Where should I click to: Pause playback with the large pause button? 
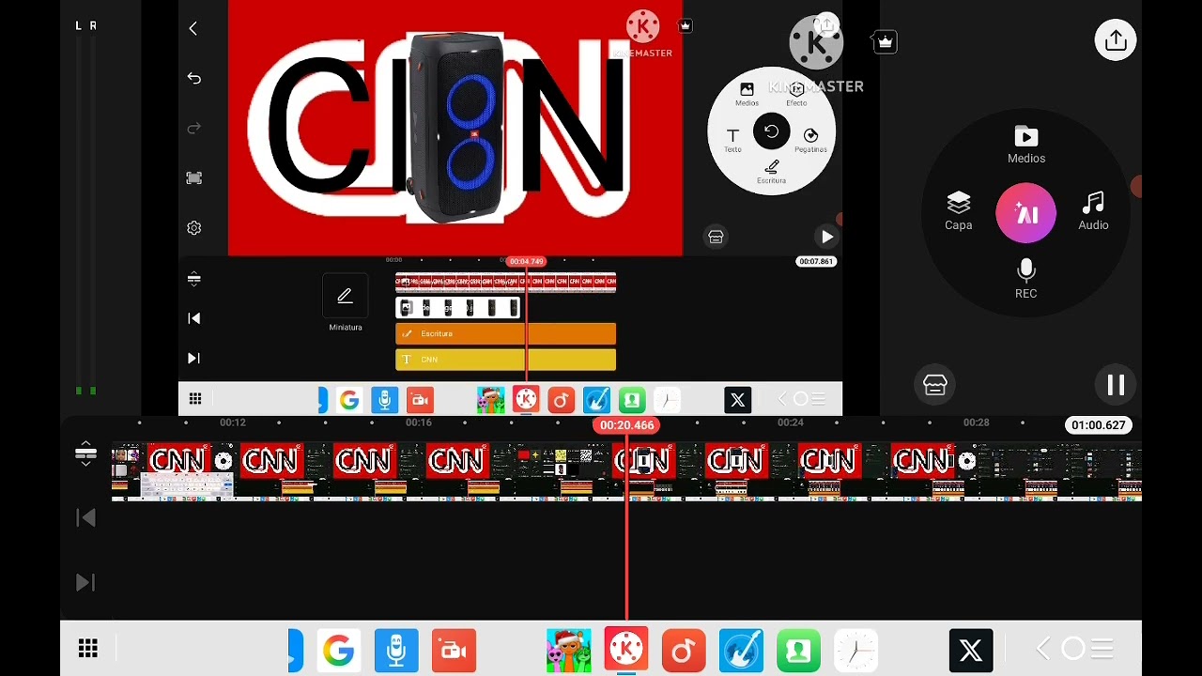(x=1116, y=385)
